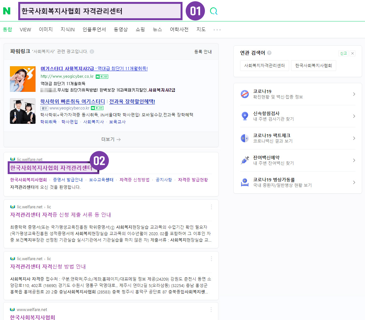
Task: Click the help icon next to 연관 검색어
Action: [269, 53]
